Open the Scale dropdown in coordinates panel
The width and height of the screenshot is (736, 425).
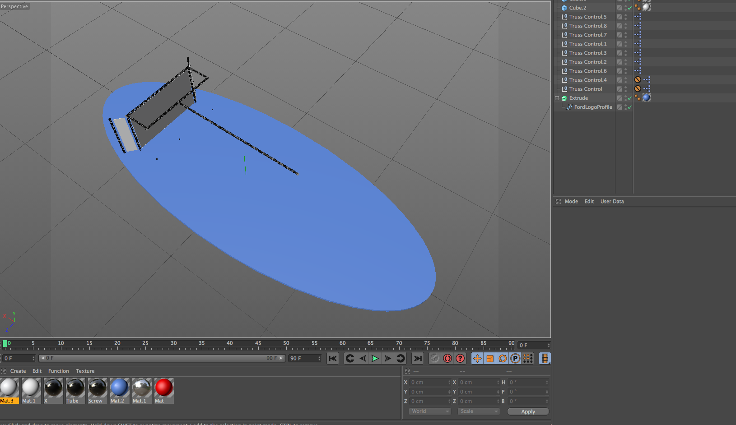pyautogui.click(x=478, y=411)
